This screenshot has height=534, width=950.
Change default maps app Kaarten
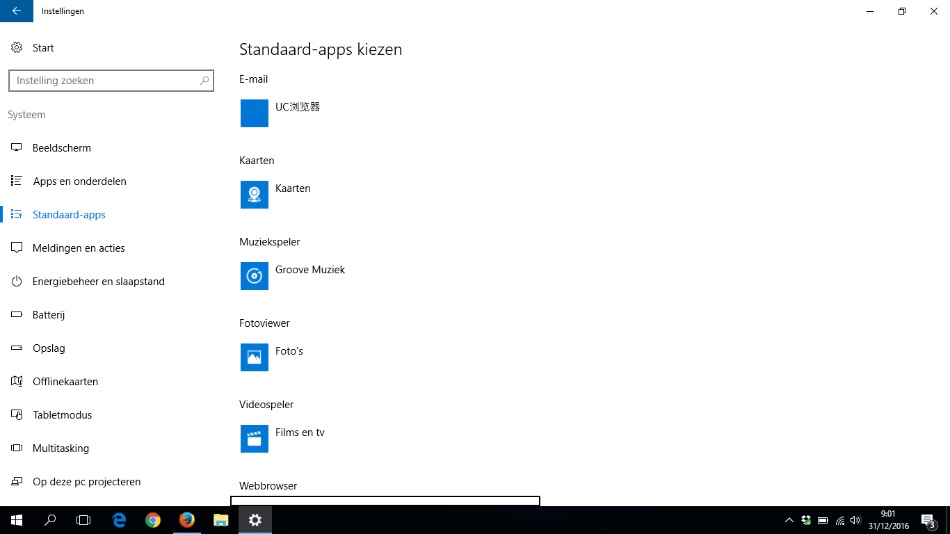[x=293, y=188]
